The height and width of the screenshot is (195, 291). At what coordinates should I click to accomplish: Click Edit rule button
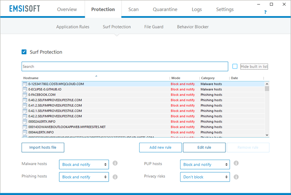(204, 148)
